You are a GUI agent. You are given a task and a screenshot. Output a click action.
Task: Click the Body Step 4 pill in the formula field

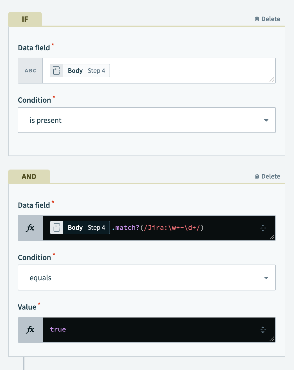86,227
